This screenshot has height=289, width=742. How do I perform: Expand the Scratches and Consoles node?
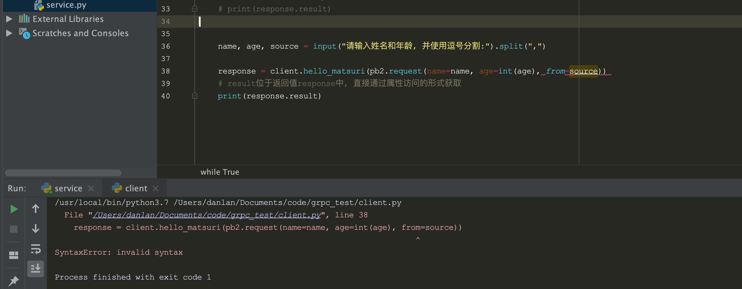point(9,33)
